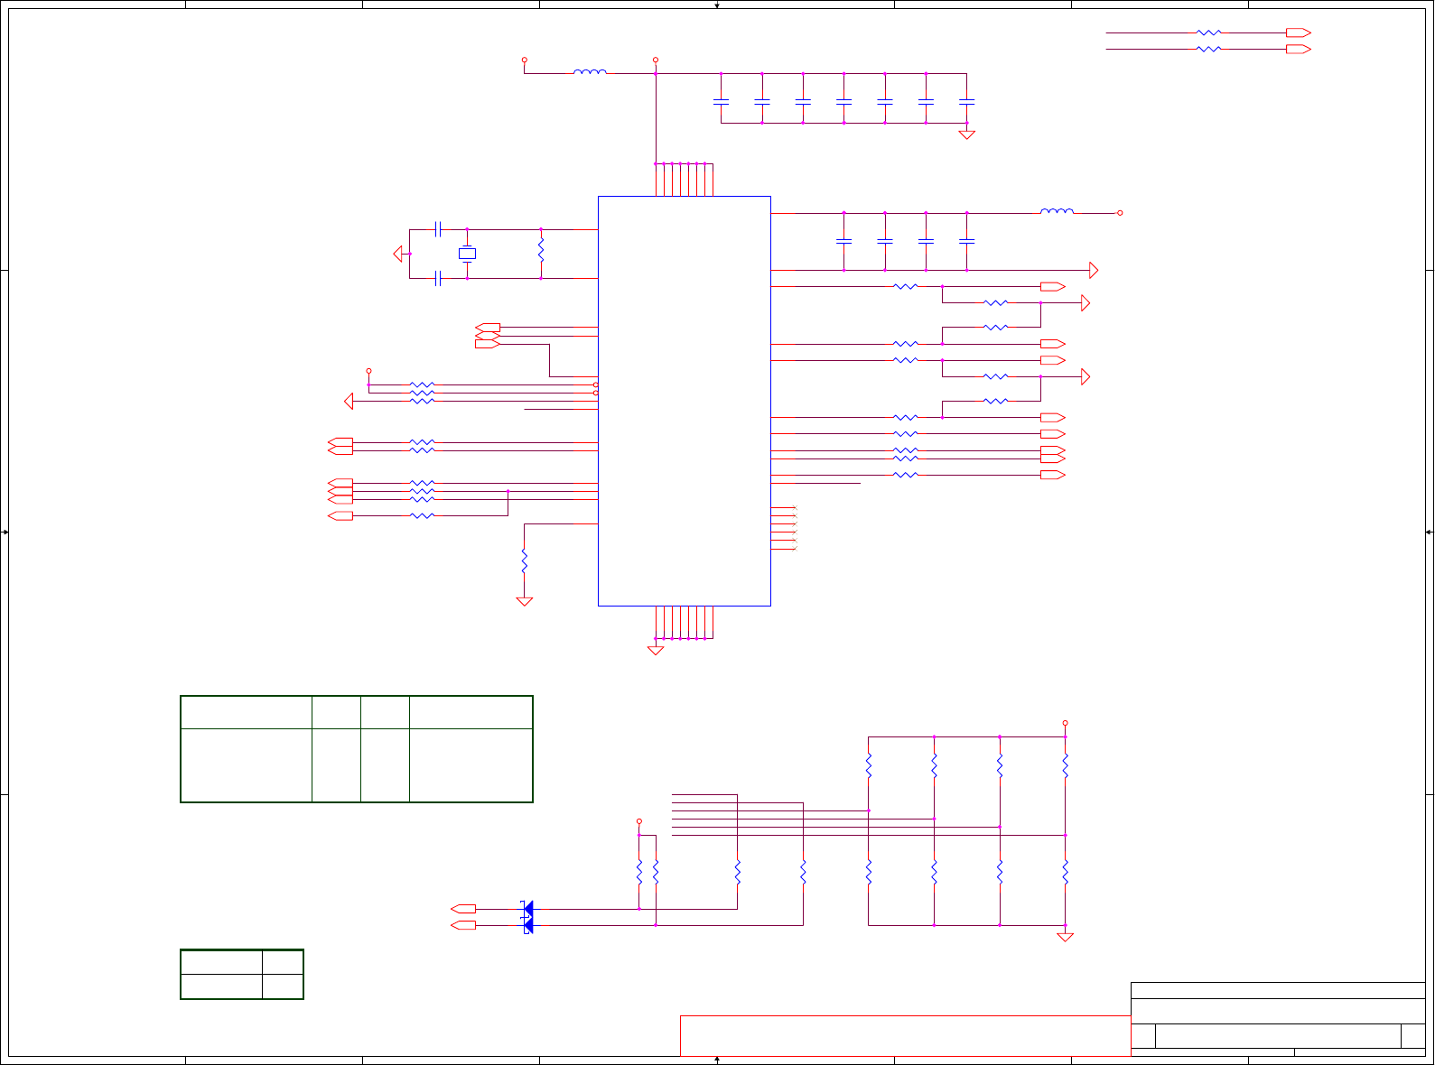Select ground symbol under bottom-right resistor network
Image resolution: width=1435 pixels, height=1065 pixels.
tap(1066, 937)
